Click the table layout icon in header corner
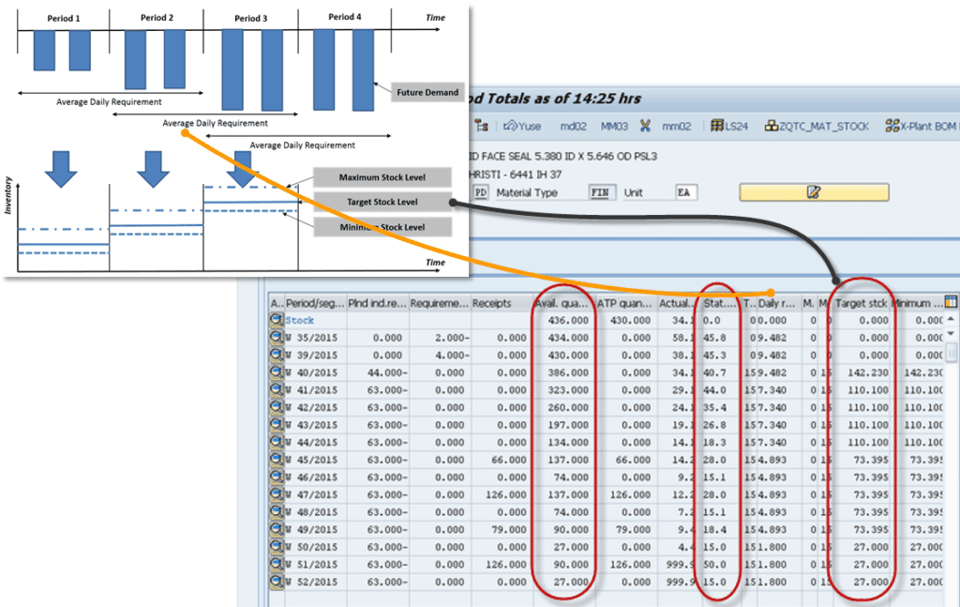The height and width of the screenshot is (607, 960). [x=950, y=302]
